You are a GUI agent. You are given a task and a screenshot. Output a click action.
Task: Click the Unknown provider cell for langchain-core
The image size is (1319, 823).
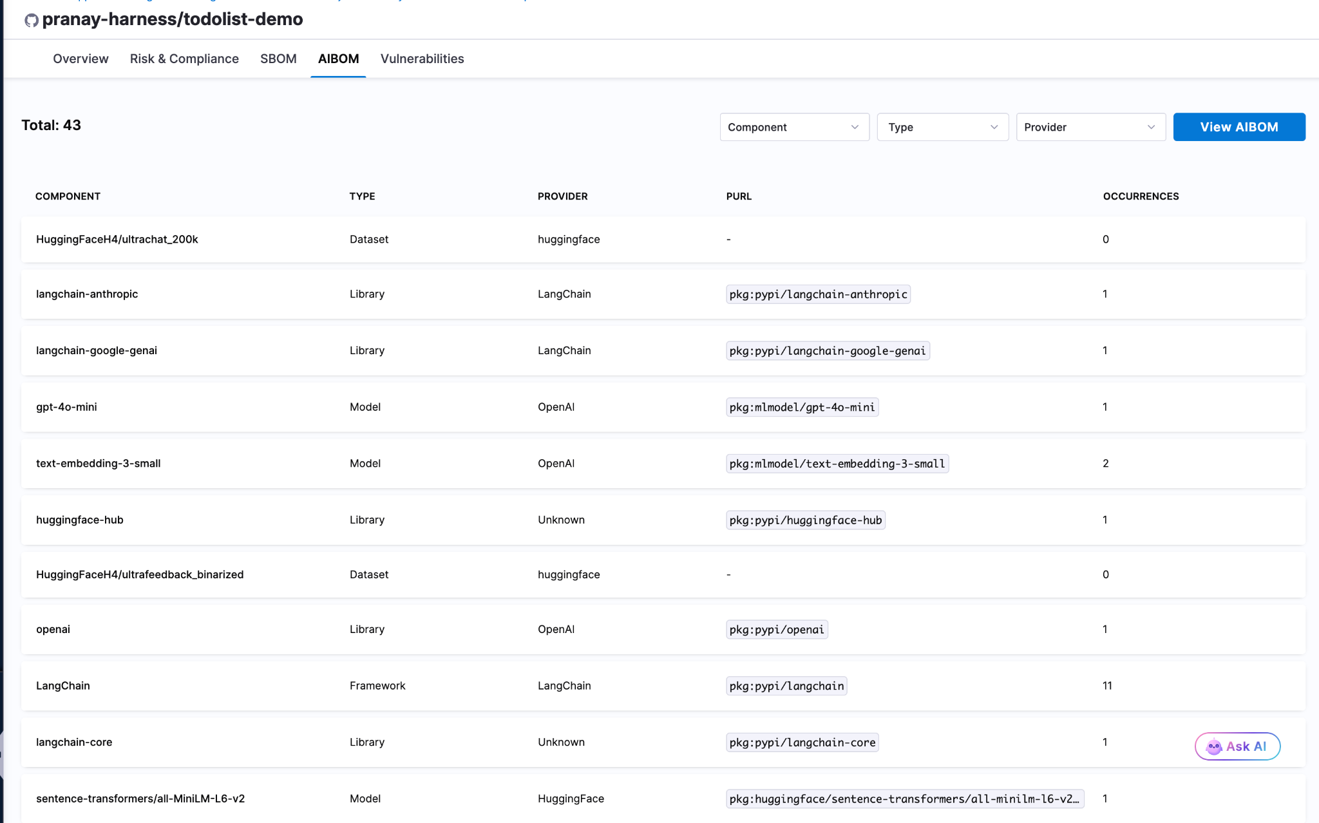pos(561,743)
